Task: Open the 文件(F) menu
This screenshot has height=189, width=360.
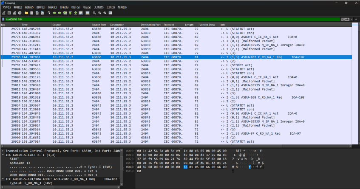Action: (x=6, y=7)
